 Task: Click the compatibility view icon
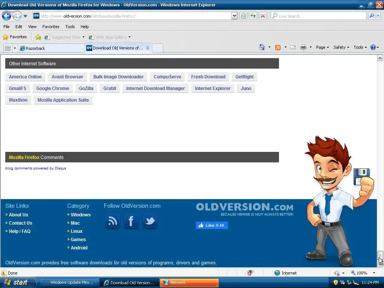point(243,16)
